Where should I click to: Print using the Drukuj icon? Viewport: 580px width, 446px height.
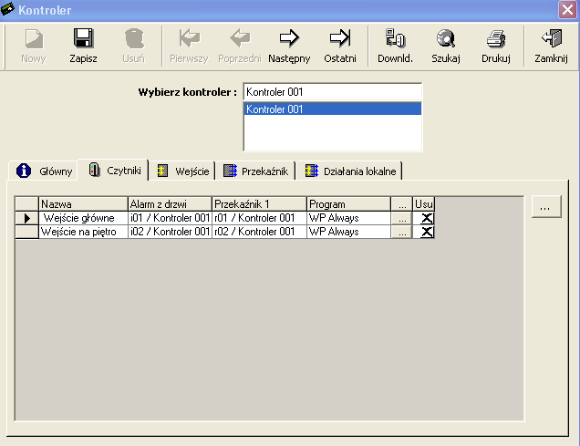tap(496, 38)
